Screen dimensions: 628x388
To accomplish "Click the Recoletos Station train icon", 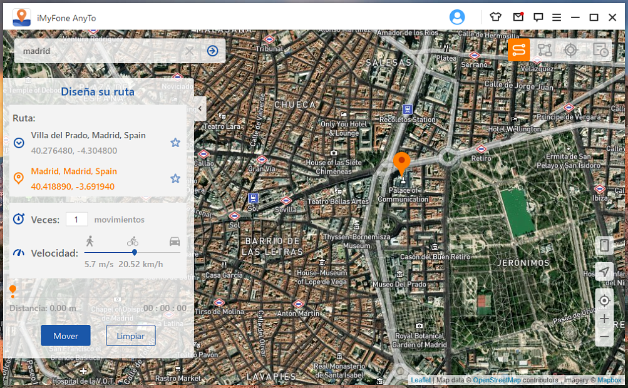I will 408,109.
